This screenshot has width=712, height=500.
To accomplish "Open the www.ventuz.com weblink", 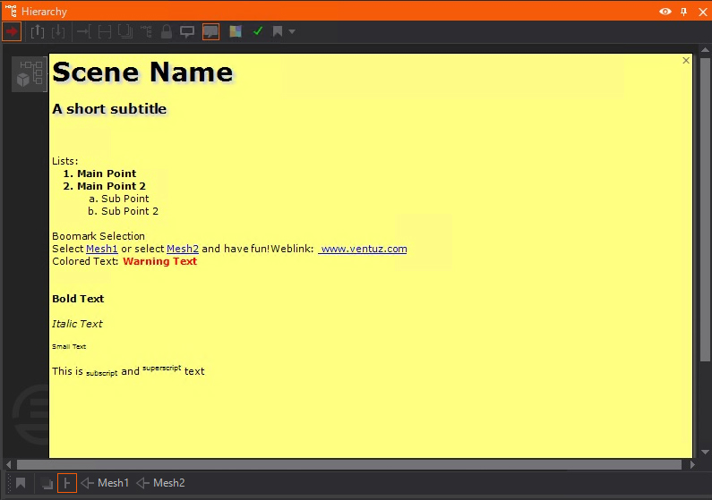I will [x=363, y=249].
